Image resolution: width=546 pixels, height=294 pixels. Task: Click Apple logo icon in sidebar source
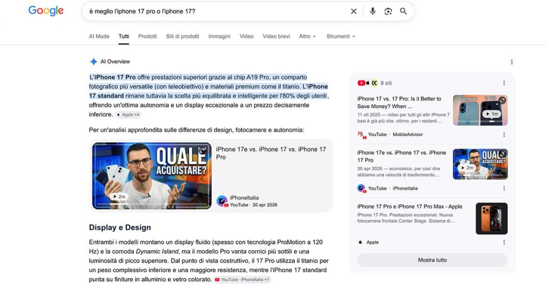(x=360, y=242)
